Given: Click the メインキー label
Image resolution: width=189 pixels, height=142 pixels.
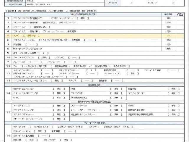Looking at the screenshot, I should click(x=24, y=70).
